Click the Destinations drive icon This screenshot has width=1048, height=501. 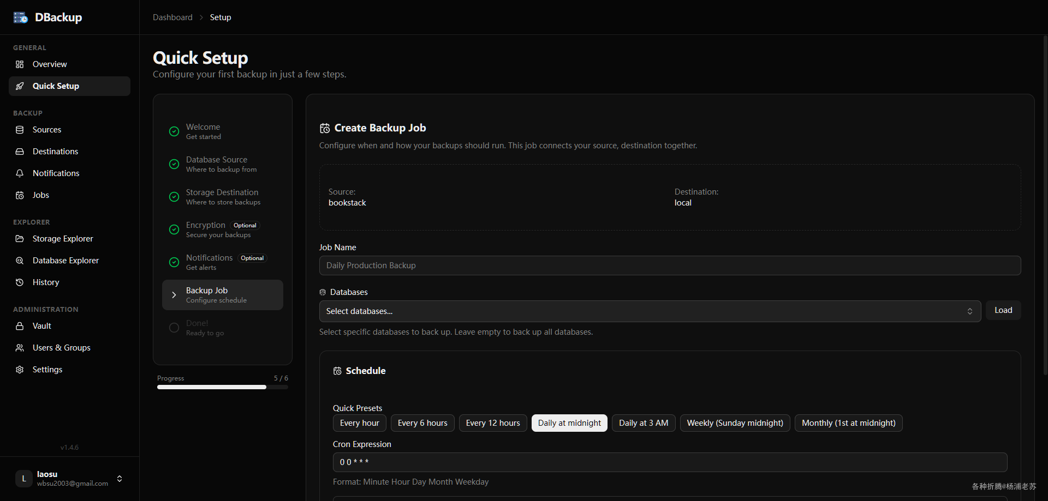pyautogui.click(x=20, y=152)
